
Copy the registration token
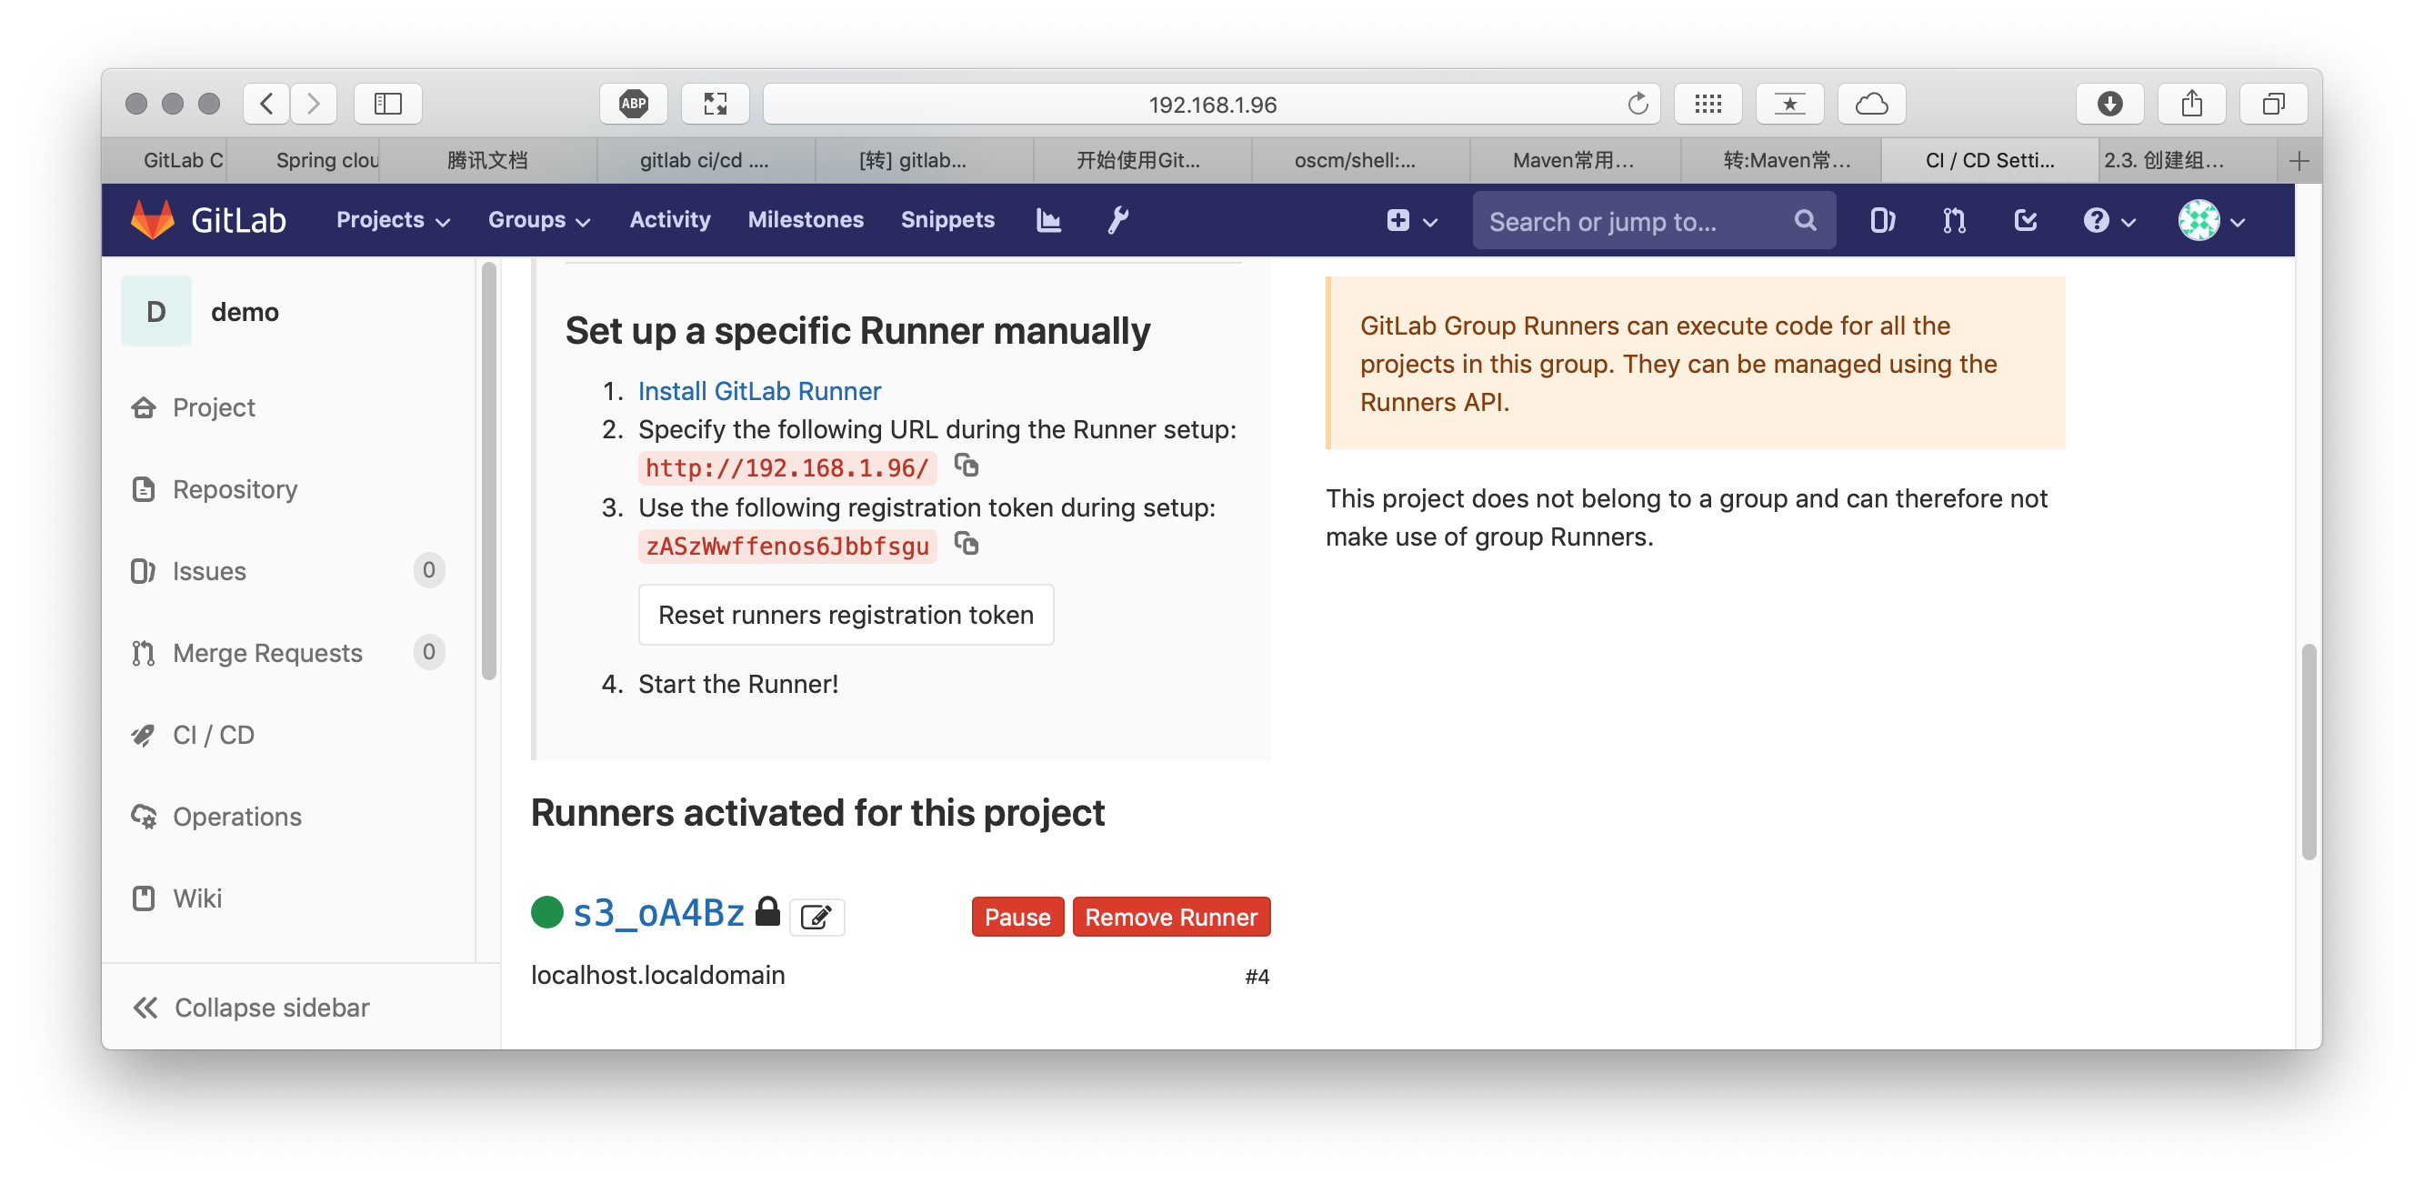point(966,543)
